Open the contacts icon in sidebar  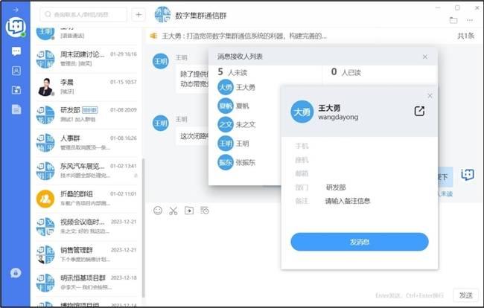pyautogui.click(x=16, y=71)
